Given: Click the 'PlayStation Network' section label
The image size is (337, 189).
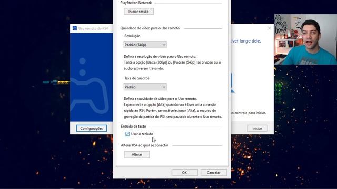Looking at the screenshot, I should pos(136,3).
